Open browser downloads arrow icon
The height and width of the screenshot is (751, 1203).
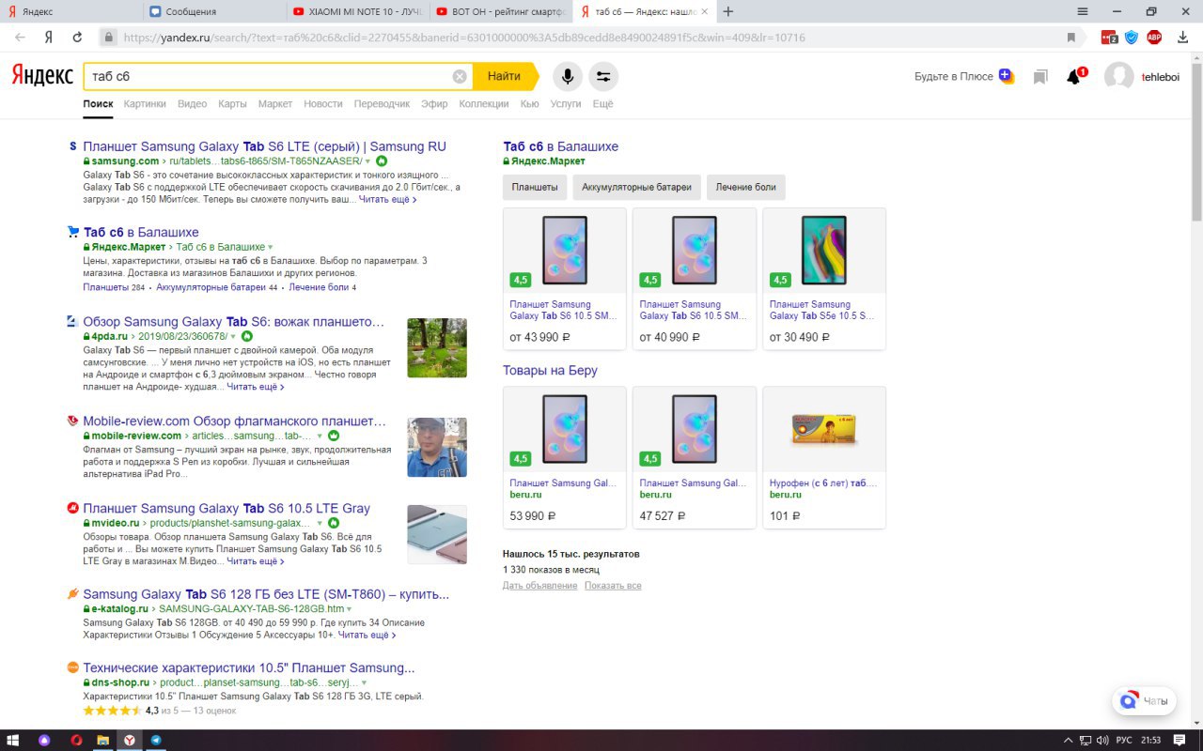[x=1182, y=38]
